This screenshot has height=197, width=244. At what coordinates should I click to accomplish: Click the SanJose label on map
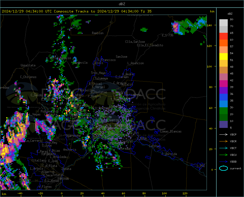[121, 57]
